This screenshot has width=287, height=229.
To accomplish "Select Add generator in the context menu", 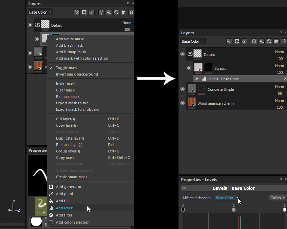I will 69,187.
